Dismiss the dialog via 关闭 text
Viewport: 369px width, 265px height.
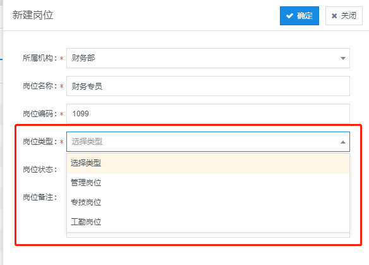349,16
